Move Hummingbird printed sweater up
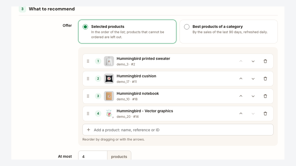Viewport: 296px width, 166px height. 241,61
